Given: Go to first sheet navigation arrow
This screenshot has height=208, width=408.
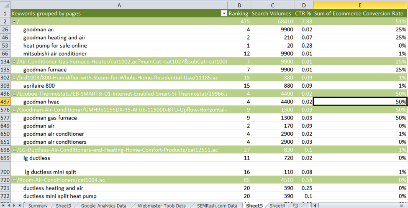Looking at the screenshot, I should pyautogui.click(x=3, y=205).
